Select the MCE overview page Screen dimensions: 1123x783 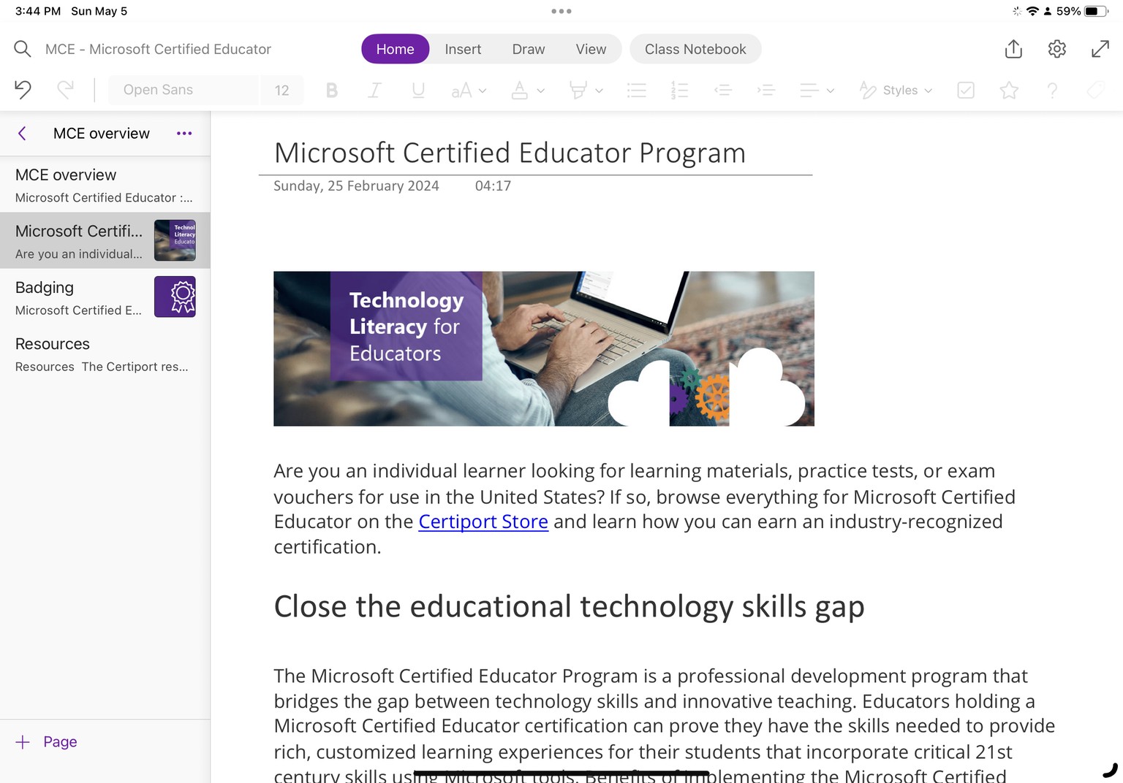(105, 185)
